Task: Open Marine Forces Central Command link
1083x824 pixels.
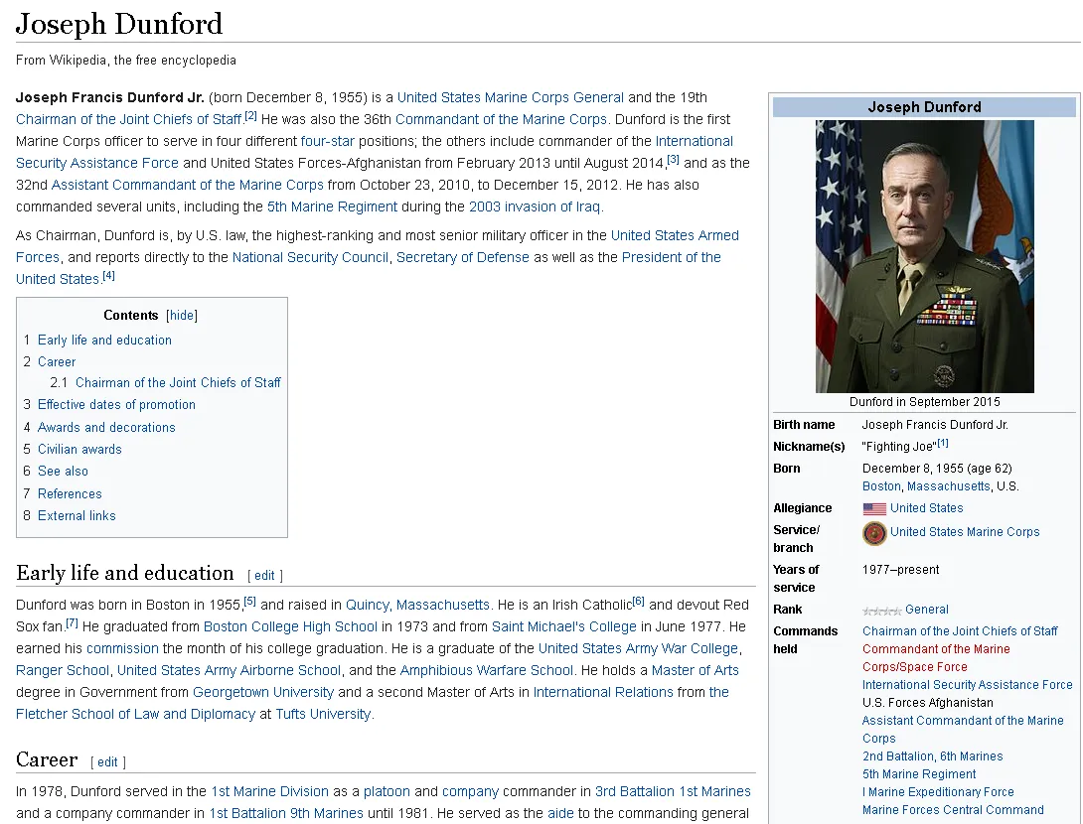Action: (953, 810)
